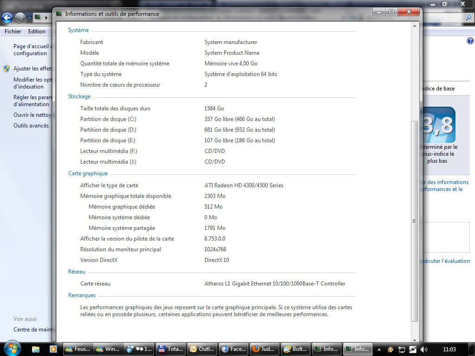
Task: Close the Informations et outils window
Action: tap(409, 12)
